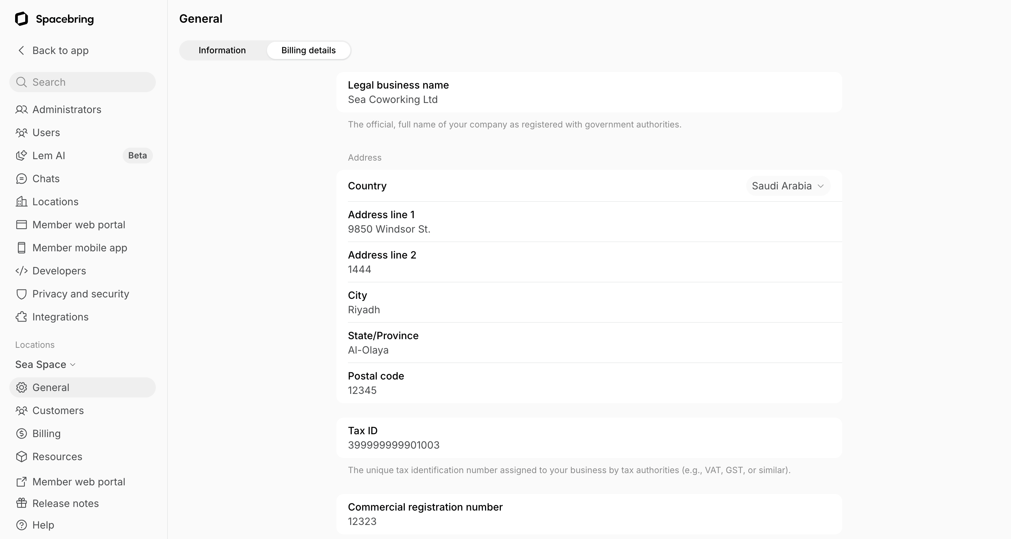The height and width of the screenshot is (539, 1011).
Task: Click the external link Member web portal icon
Action: (x=21, y=482)
